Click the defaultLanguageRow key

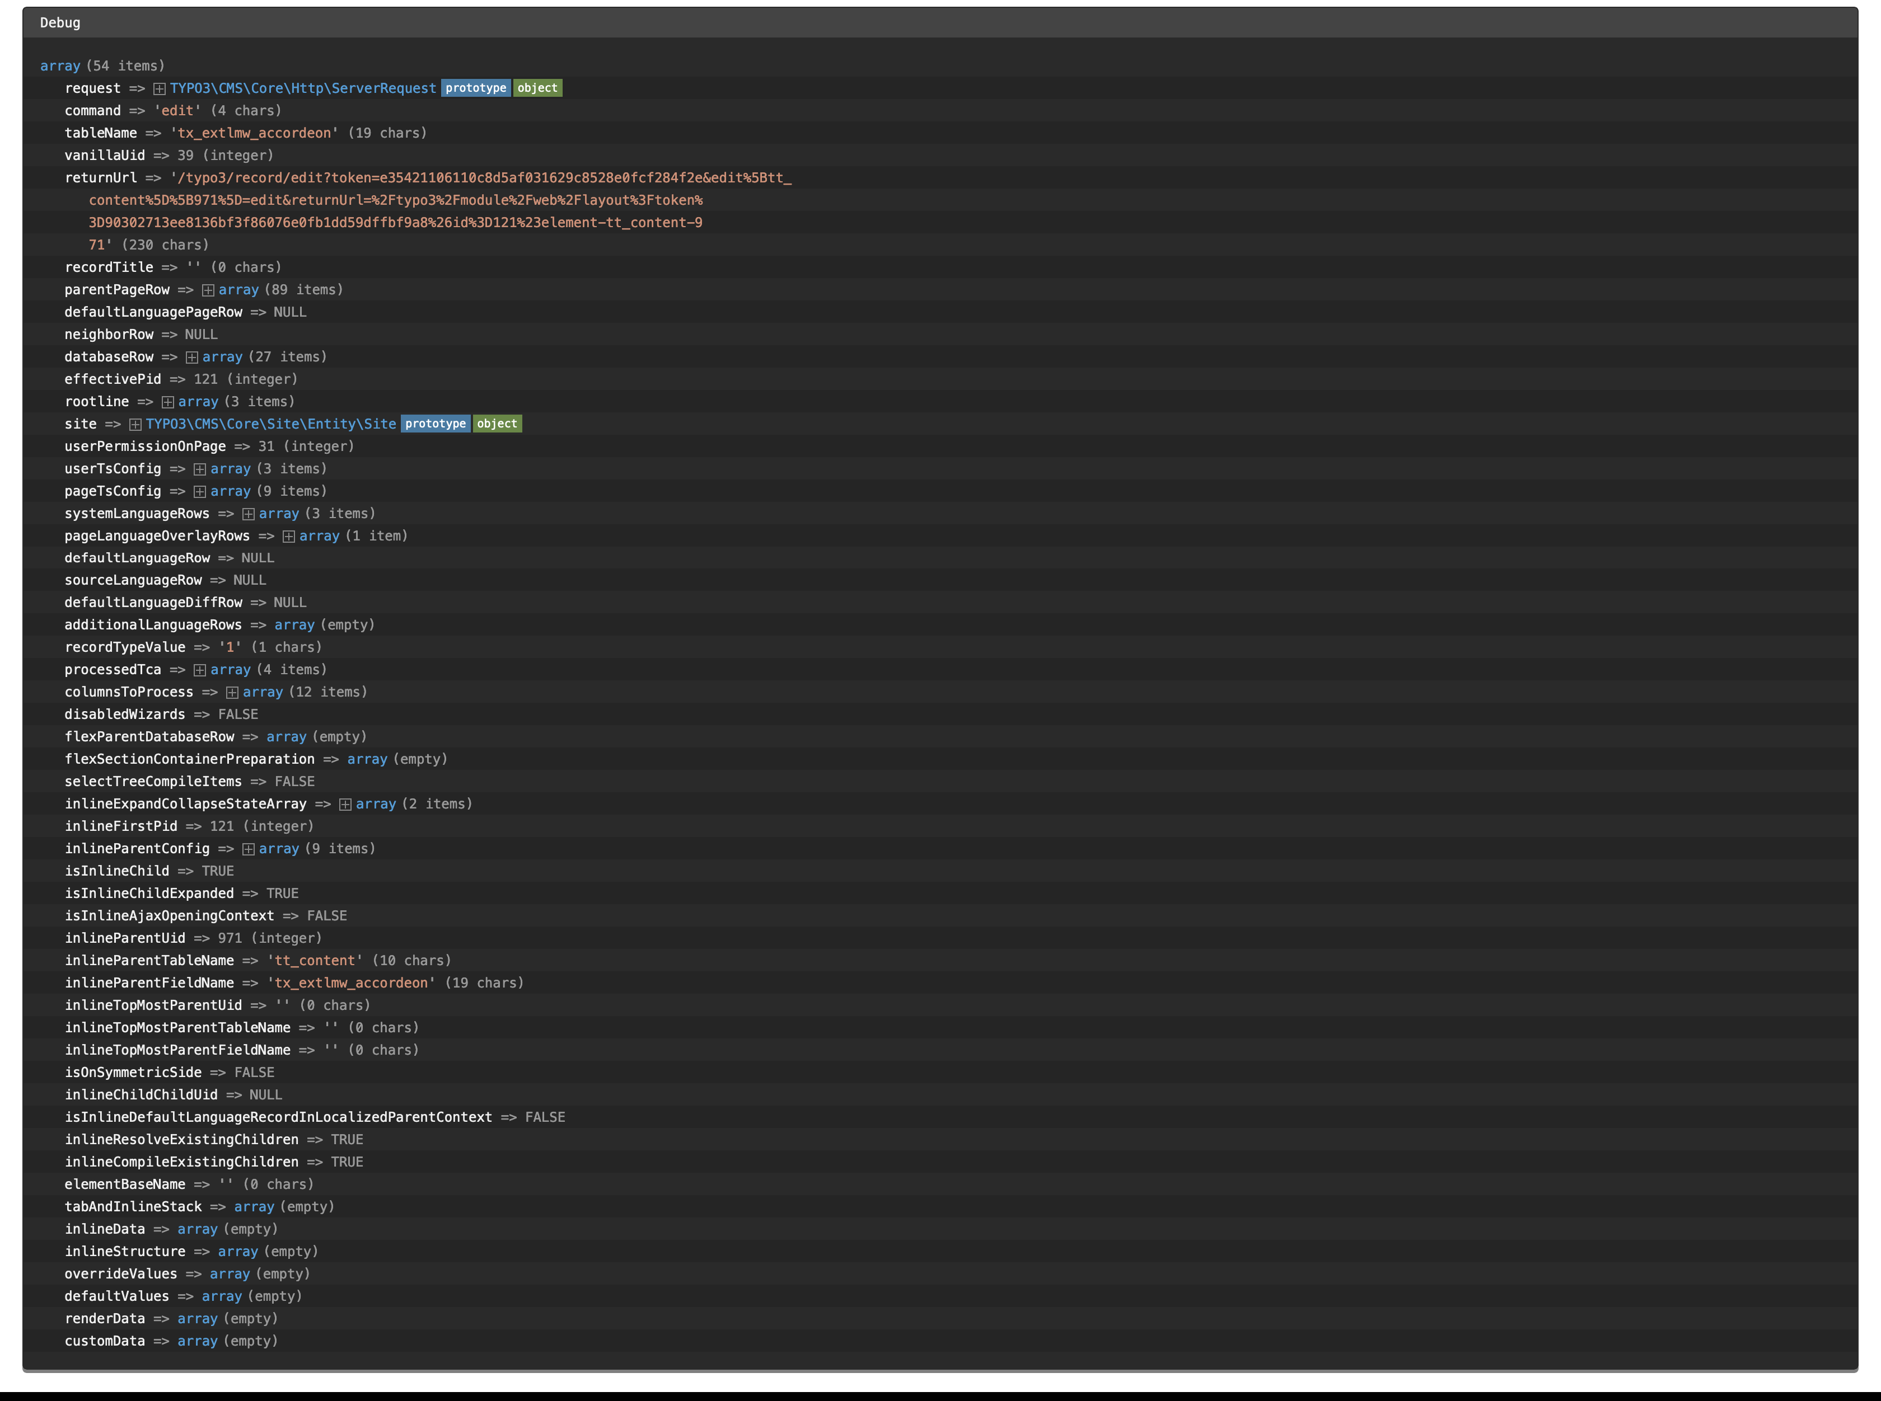[x=138, y=558]
